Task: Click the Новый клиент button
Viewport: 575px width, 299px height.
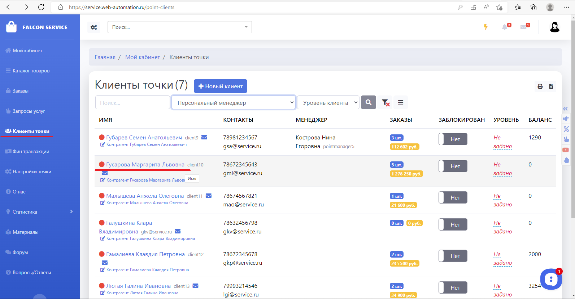Action: coord(221,86)
